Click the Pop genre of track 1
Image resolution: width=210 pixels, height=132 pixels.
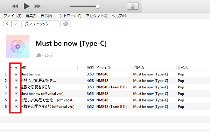[181, 74]
